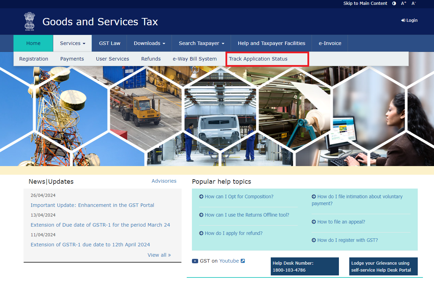Open the Search Taxpayer dropdown
The height and width of the screenshot is (301, 434).
point(201,43)
